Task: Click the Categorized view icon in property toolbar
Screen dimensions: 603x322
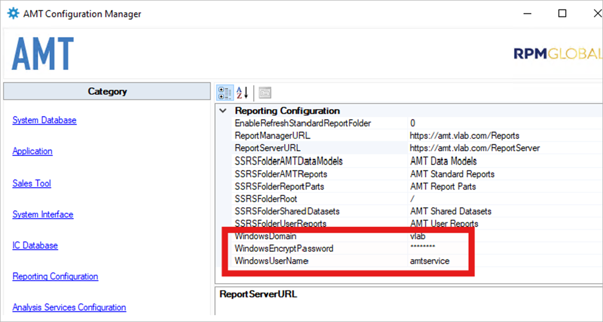Action: point(225,93)
